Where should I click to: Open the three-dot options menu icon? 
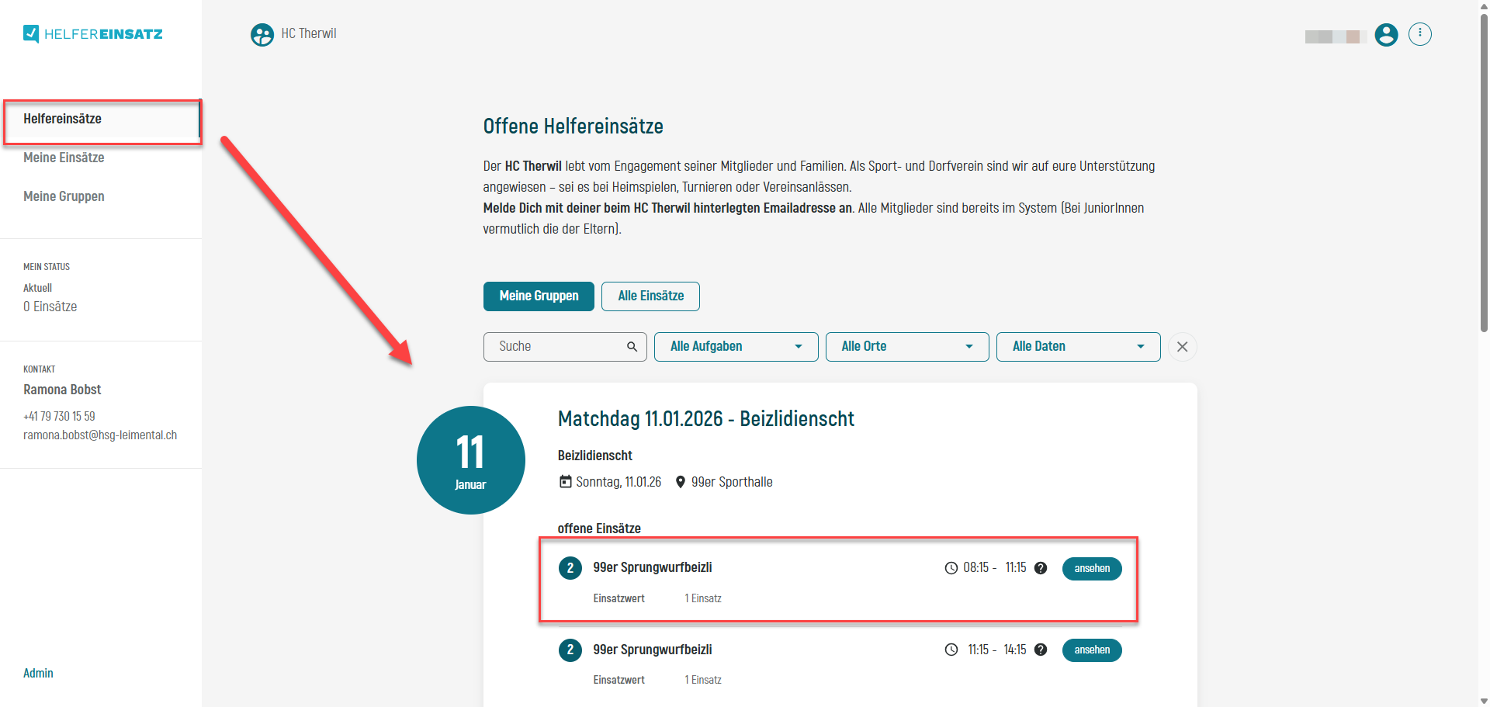1420,33
